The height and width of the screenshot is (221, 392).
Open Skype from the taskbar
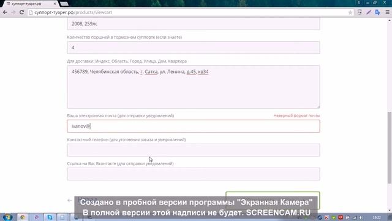point(50,217)
